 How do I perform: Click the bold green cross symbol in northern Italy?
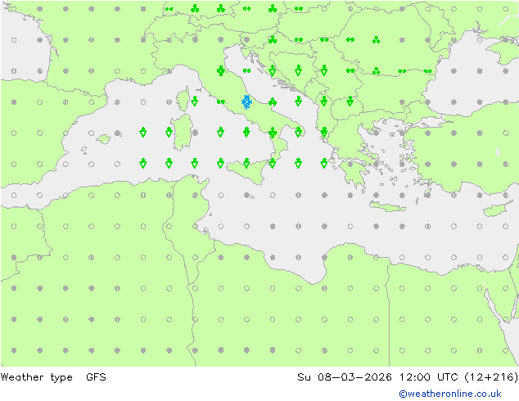click(x=221, y=70)
